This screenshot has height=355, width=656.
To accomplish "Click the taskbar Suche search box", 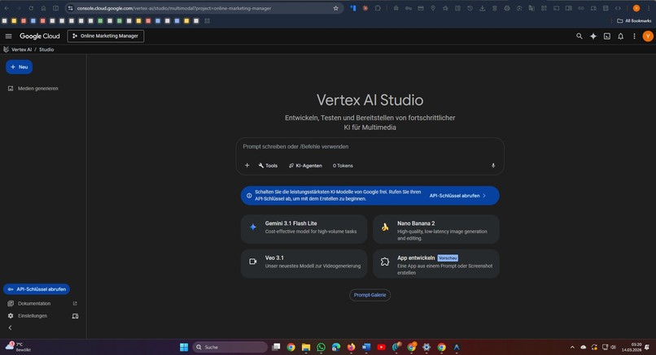I will click(x=230, y=347).
